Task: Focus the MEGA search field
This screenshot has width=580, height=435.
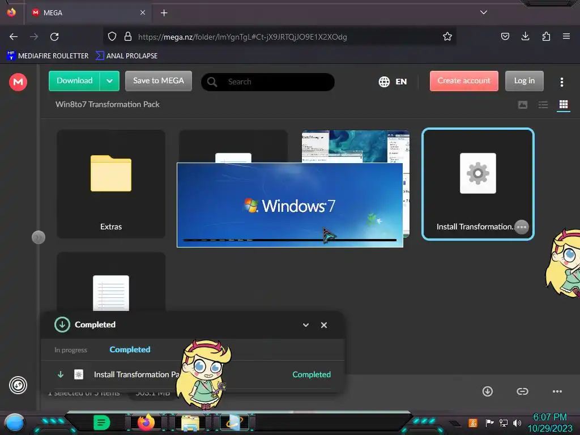Action: point(268,82)
